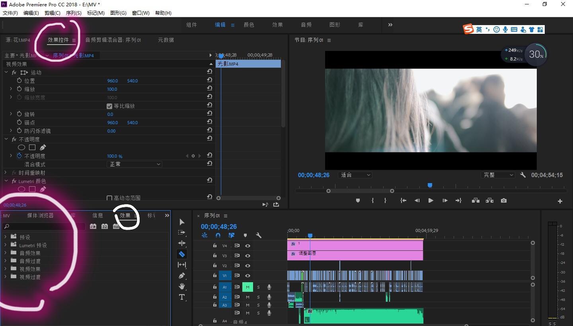This screenshot has height=326, width=573.
Task: Switch to 音频 workspace
Action: [306, 25]
